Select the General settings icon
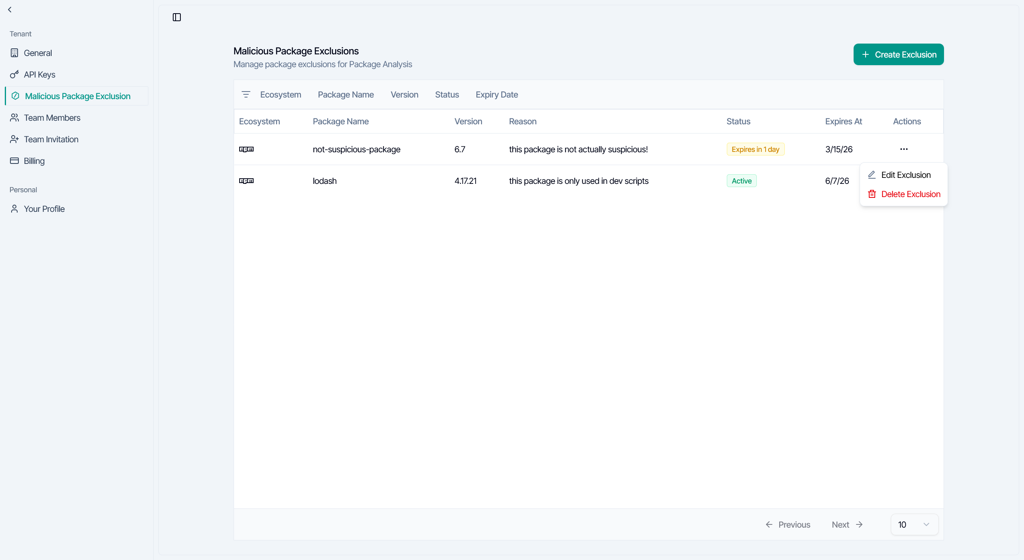Viewport: 1024px width, 560px height. (x=14, y=53)
